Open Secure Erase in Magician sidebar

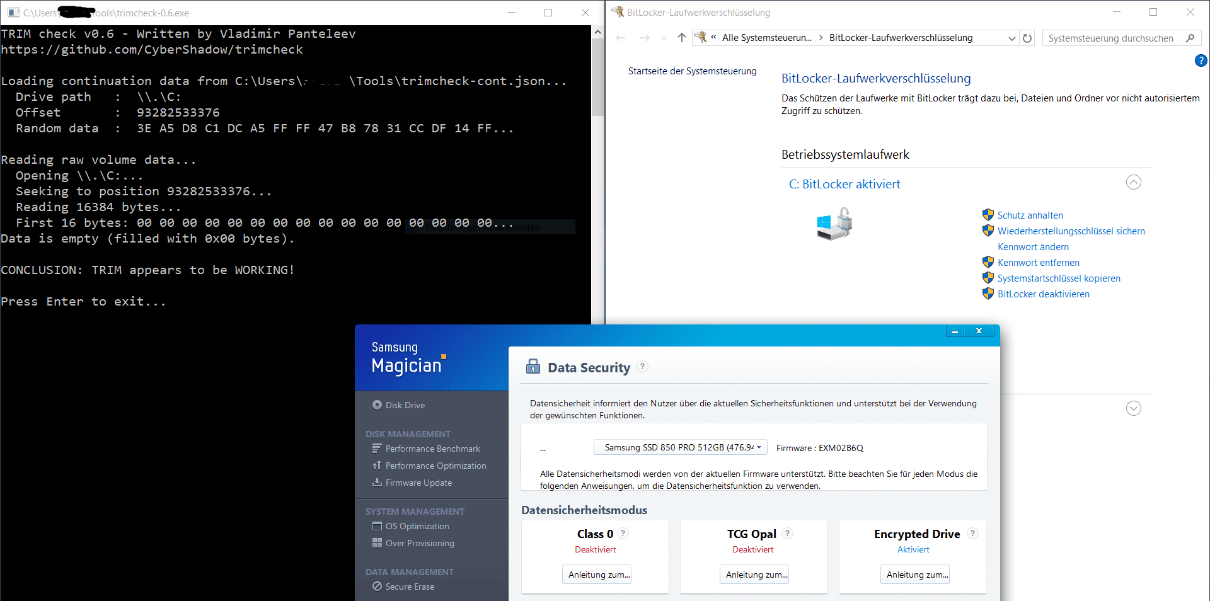click(x=410, y=587)
